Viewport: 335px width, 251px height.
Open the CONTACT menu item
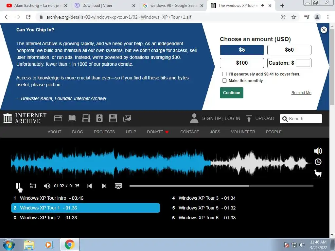point(189,132)
